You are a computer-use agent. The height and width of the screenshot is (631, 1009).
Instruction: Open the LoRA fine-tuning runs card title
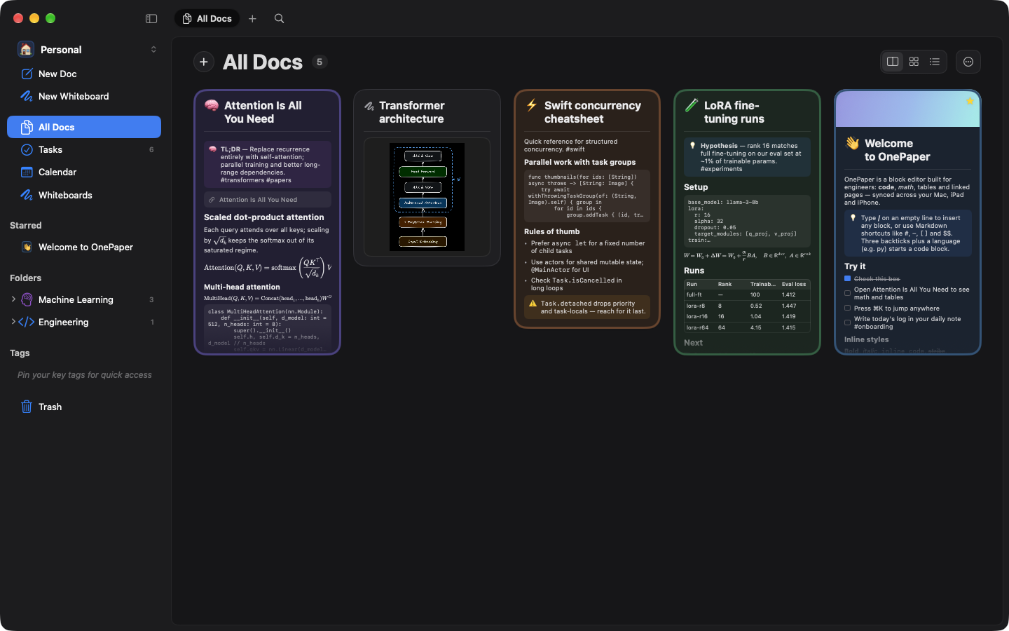(x=734, y=112)
